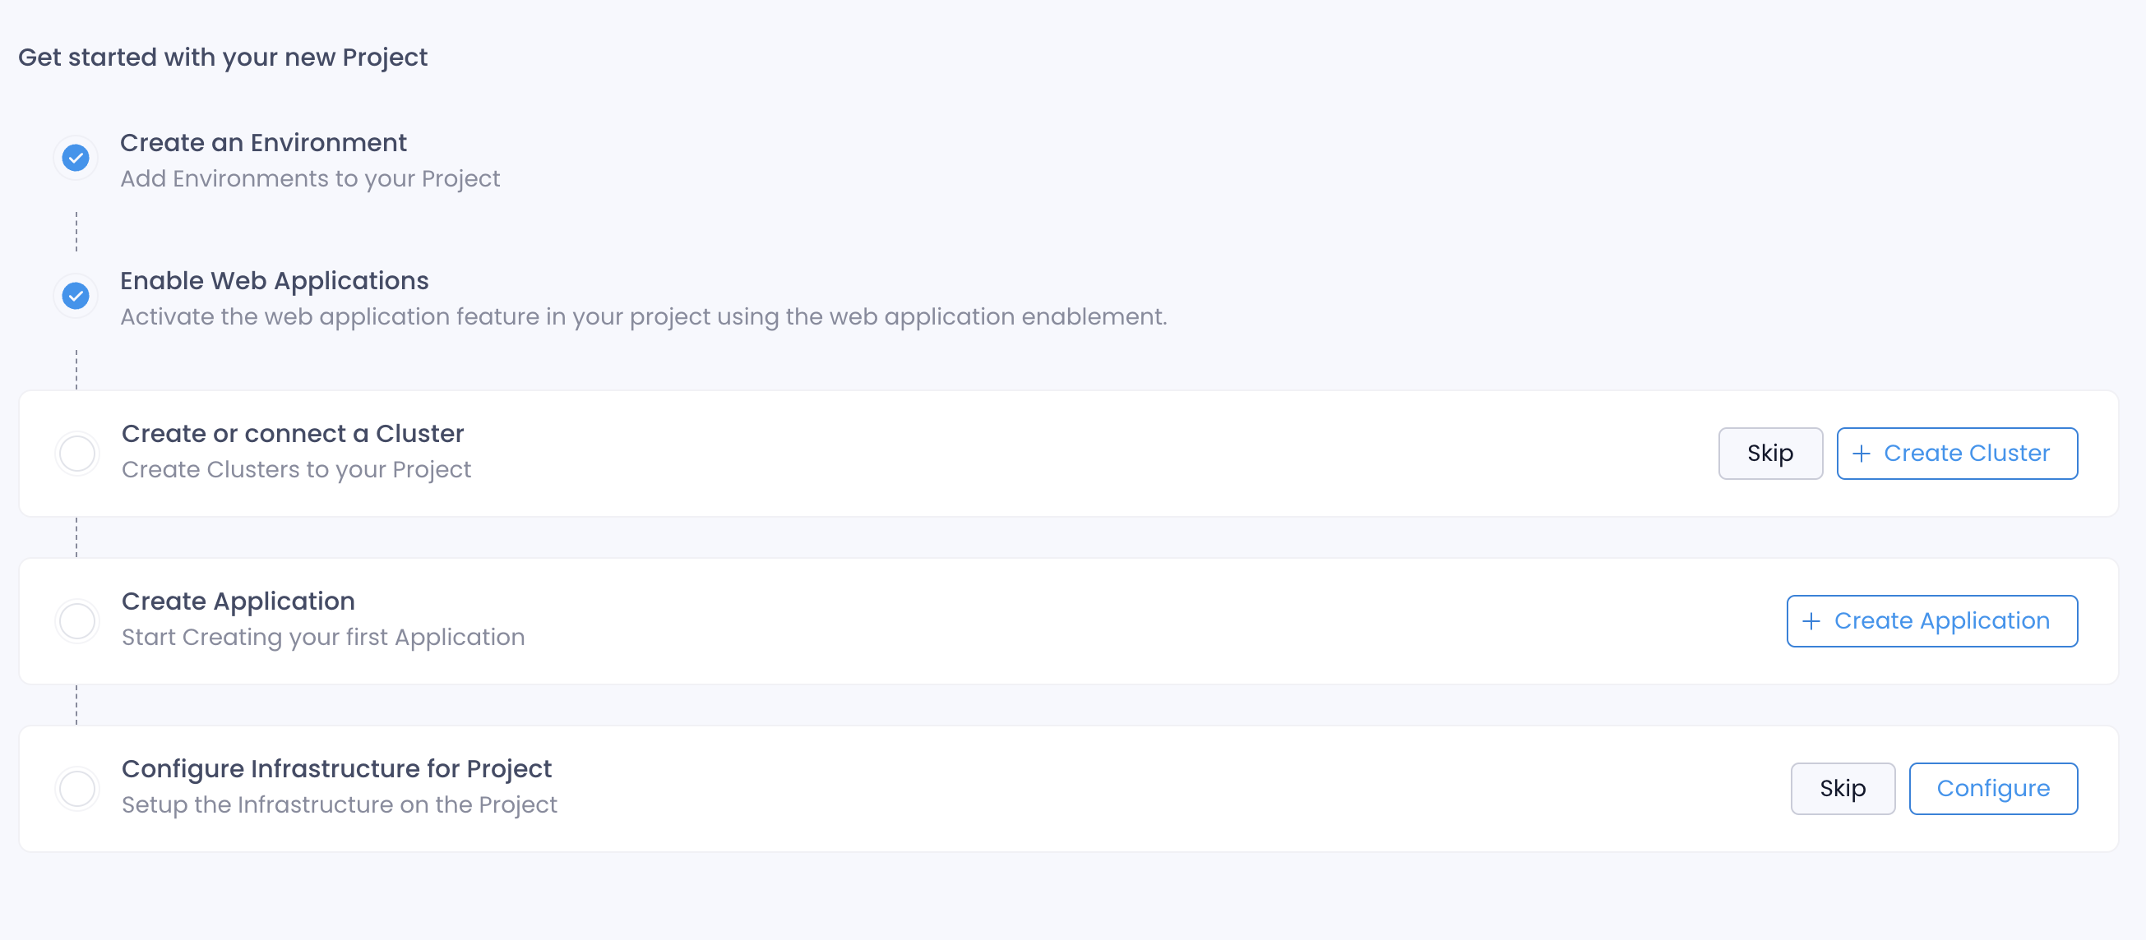Click the Create Application button

pyautogui.click(x=1932, y=621)
